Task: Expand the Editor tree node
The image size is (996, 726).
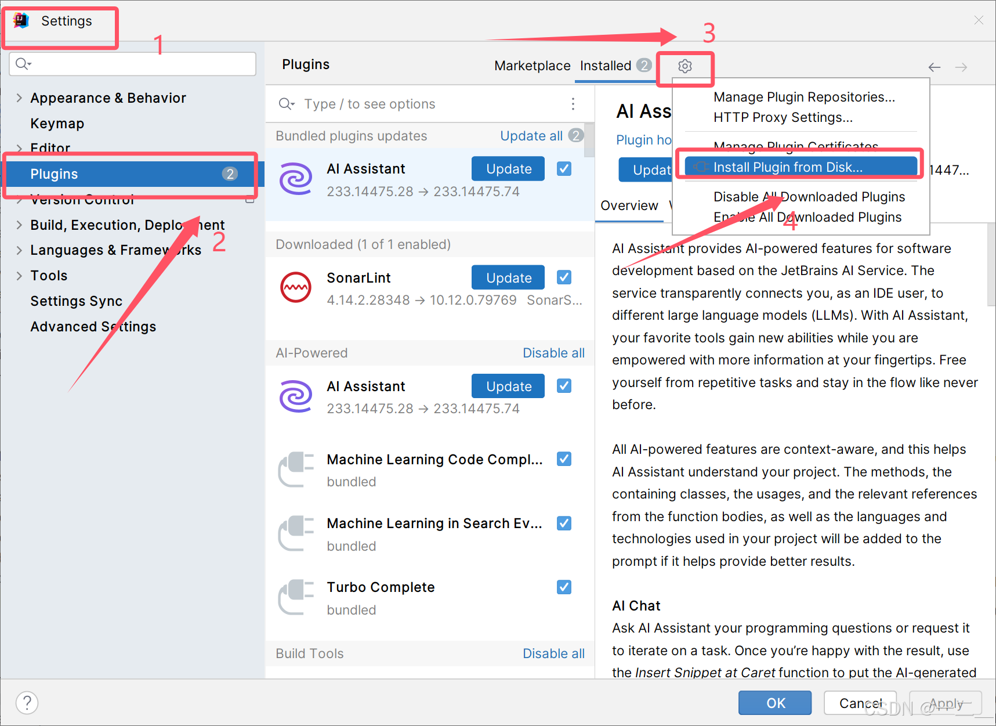Action: [19, 148]
